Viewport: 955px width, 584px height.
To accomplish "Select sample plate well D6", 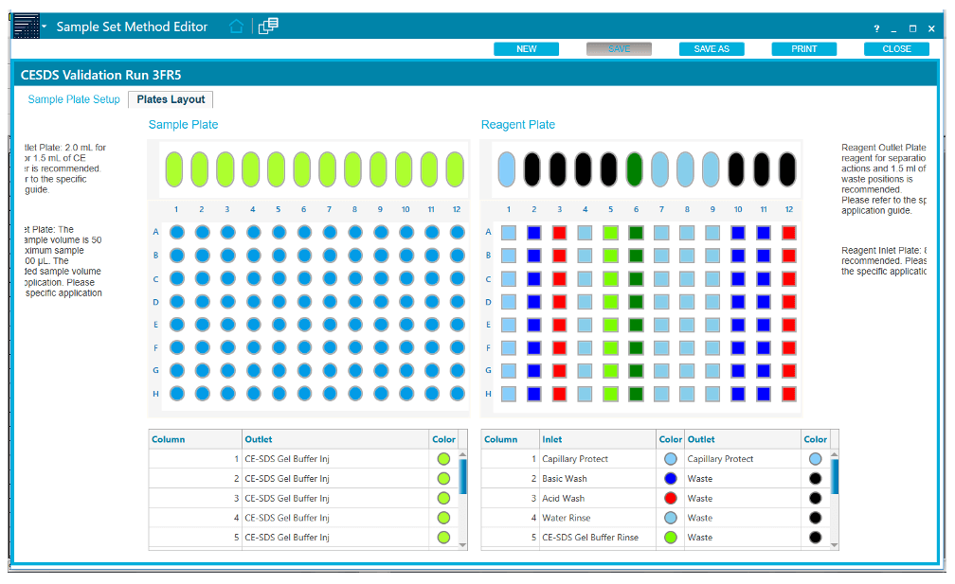I will point(304,302).
